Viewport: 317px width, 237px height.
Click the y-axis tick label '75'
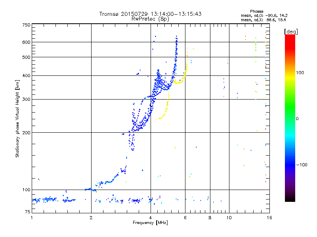tap(28, 212)
